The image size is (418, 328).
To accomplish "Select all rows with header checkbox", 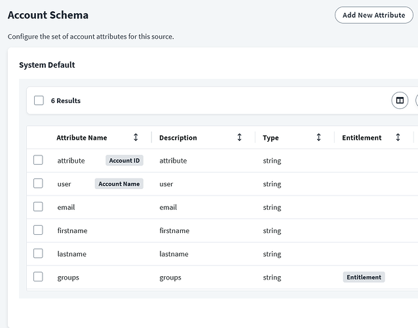I will 39,100.
